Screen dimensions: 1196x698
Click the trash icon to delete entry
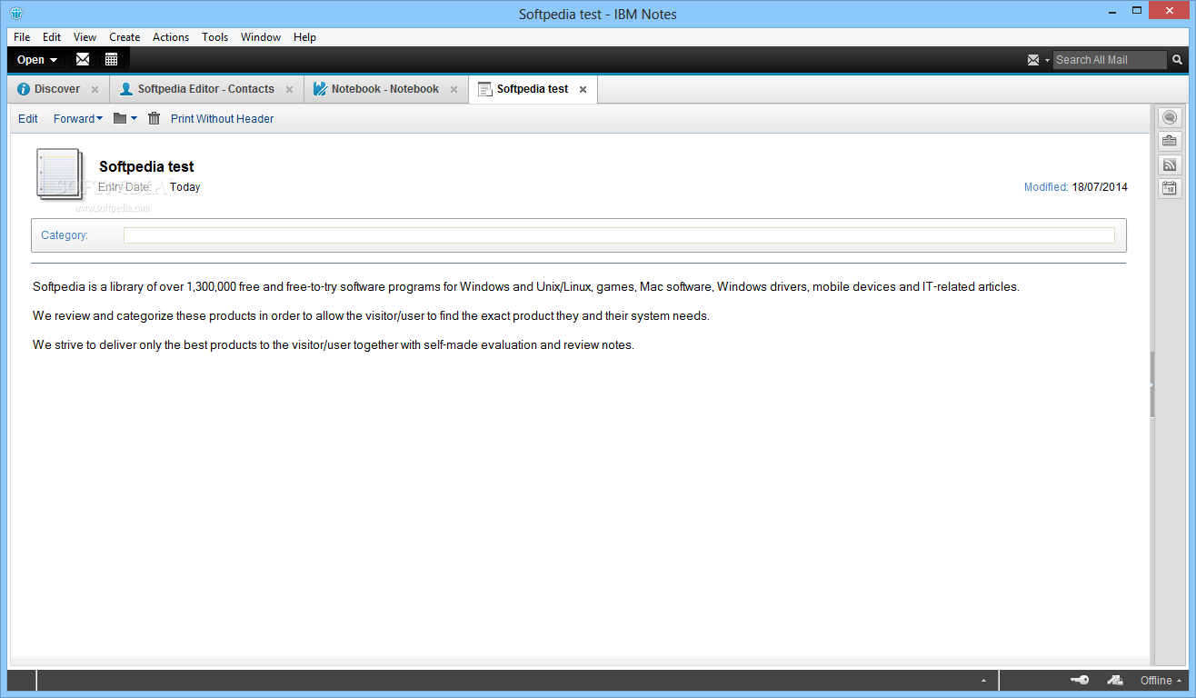(x=154, y=118)
